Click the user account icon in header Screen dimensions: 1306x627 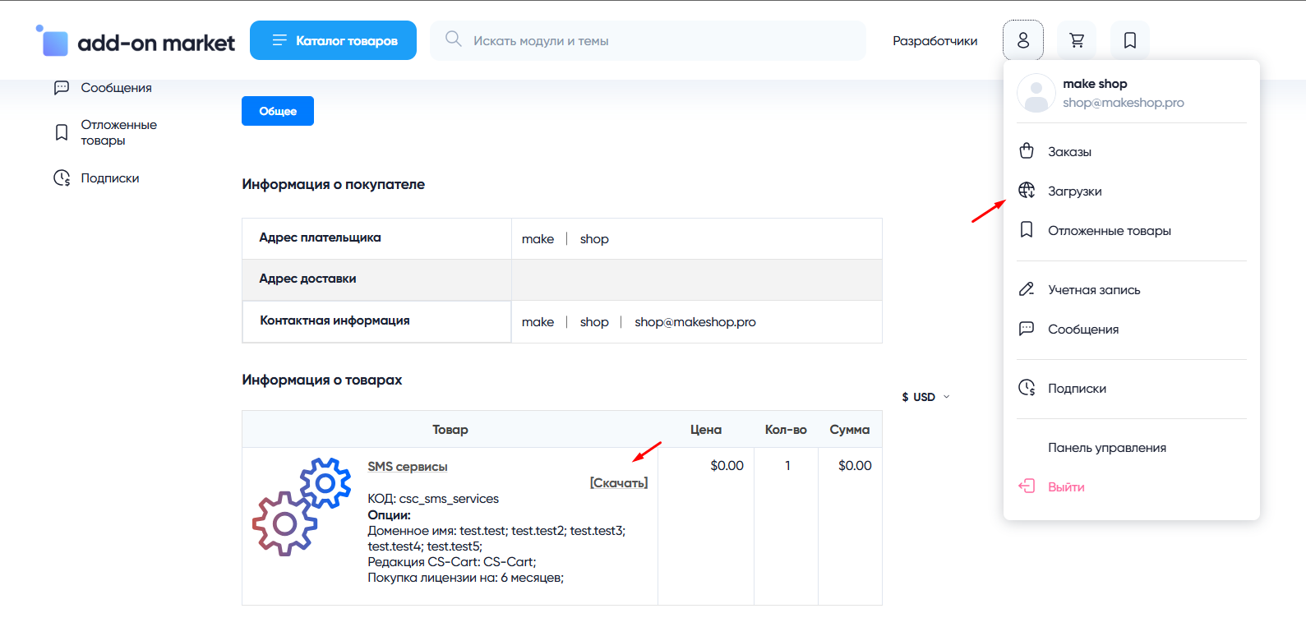pyautogui.click(x=1022, y=40)
